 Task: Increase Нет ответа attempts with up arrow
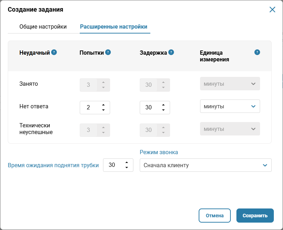click(103, 105)
